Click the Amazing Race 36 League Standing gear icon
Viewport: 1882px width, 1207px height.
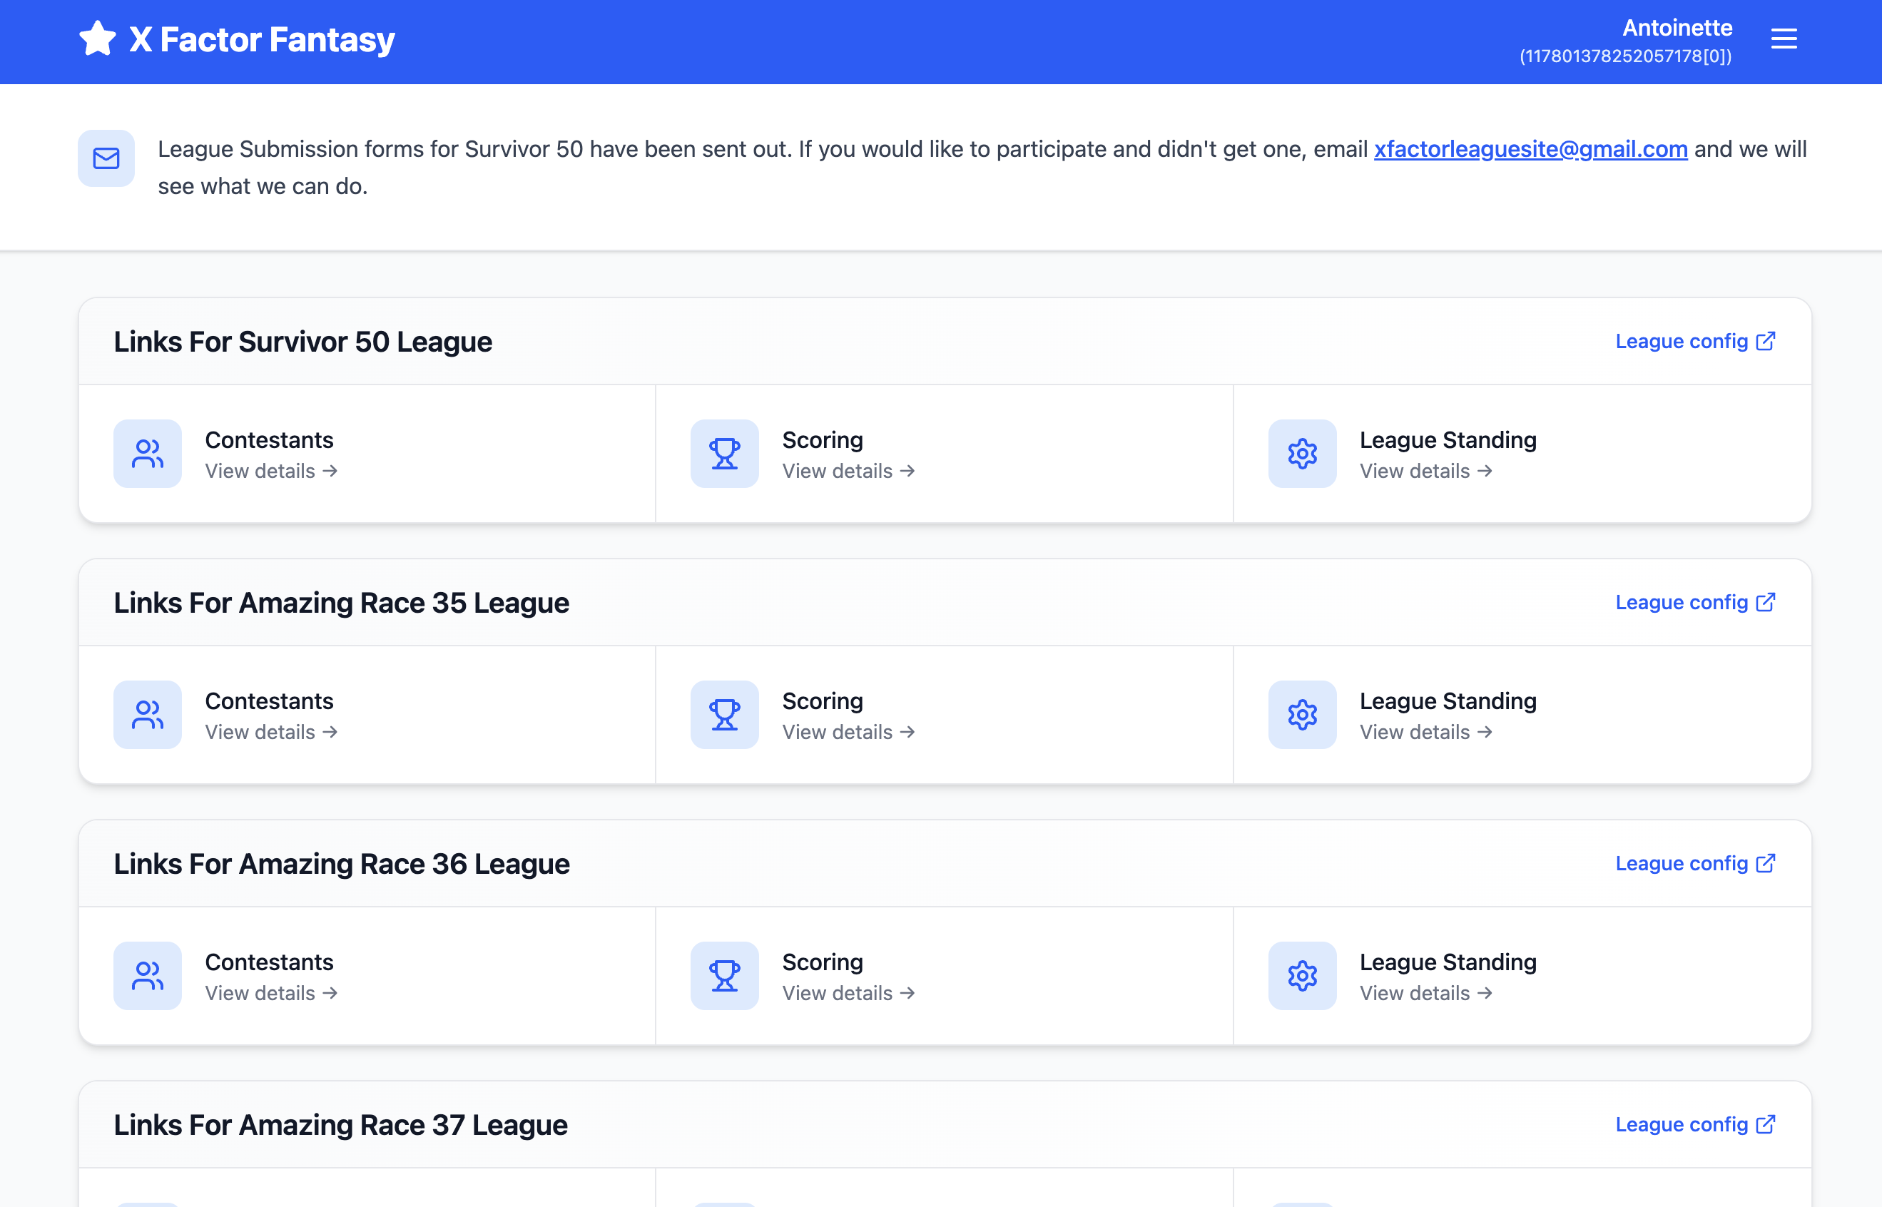(x=1302, y=976)
